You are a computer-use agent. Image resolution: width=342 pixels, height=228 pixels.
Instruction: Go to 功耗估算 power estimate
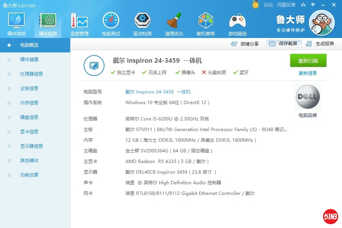pos(29,175)
